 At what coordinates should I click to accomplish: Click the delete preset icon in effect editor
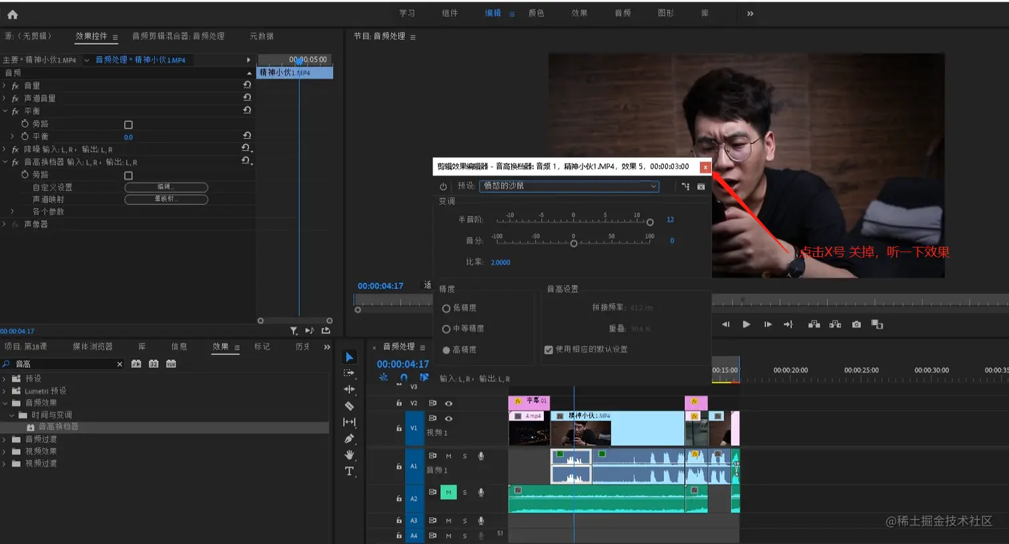point(701,186)
